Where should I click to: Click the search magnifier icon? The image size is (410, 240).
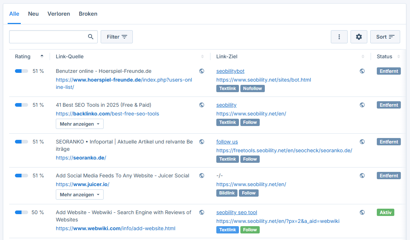click(x=90, y=37)
